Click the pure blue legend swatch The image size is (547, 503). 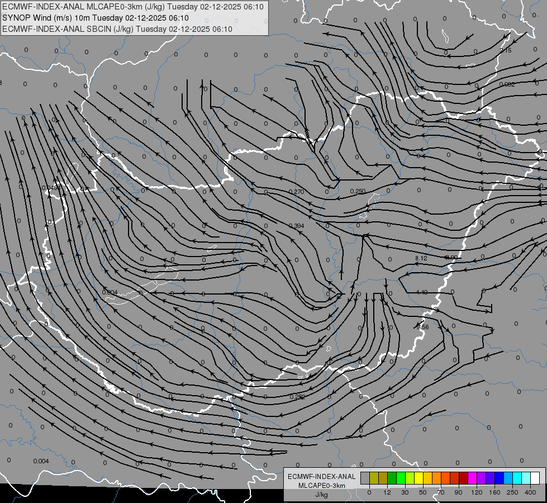[499, 478]
